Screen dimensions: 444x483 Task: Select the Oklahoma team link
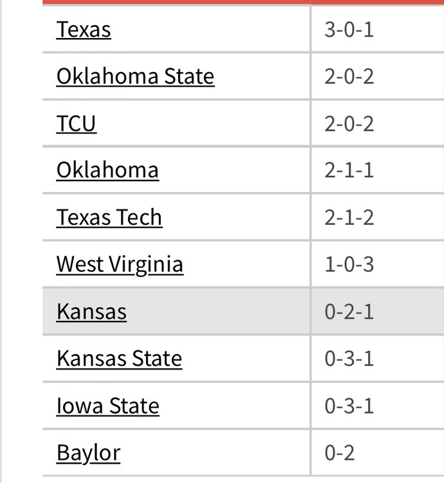107,171
